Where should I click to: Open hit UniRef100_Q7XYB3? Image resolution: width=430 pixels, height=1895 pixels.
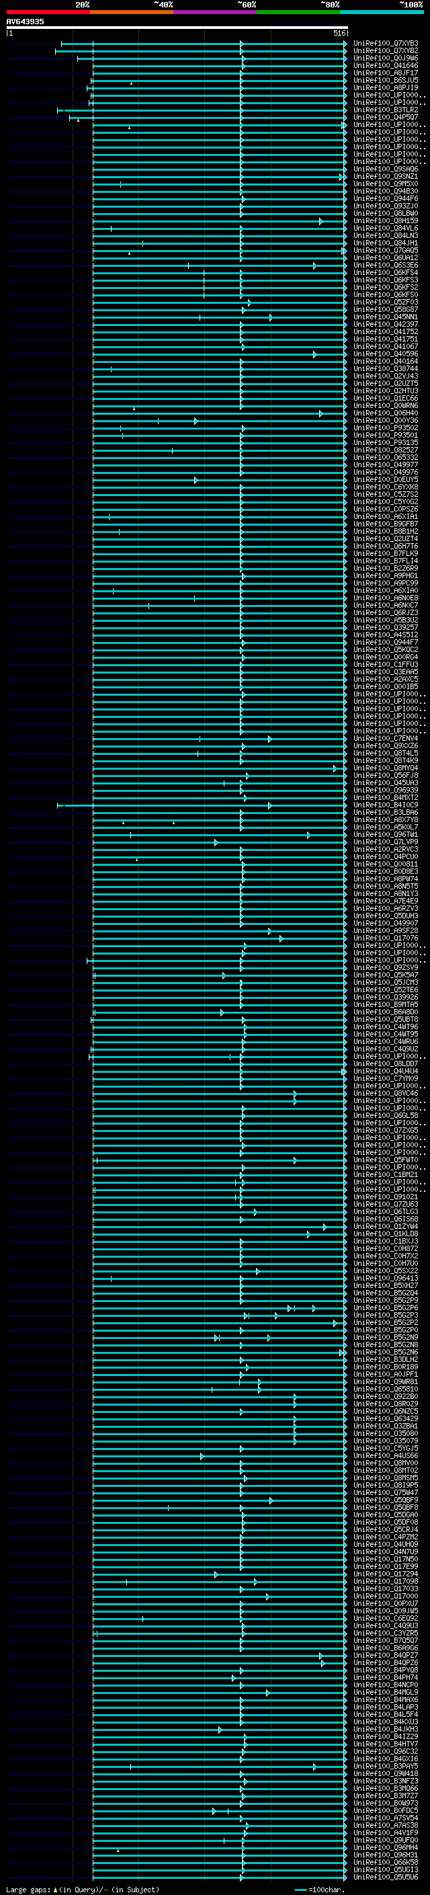(386, 44)
